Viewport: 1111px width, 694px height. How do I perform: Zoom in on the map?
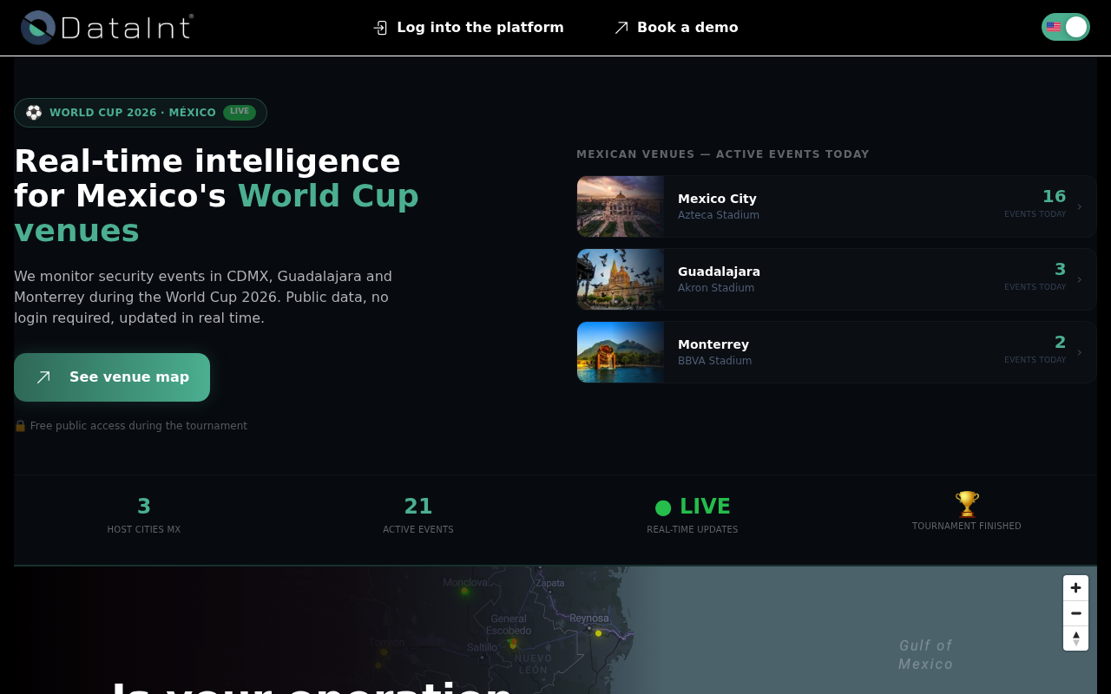1075,588
